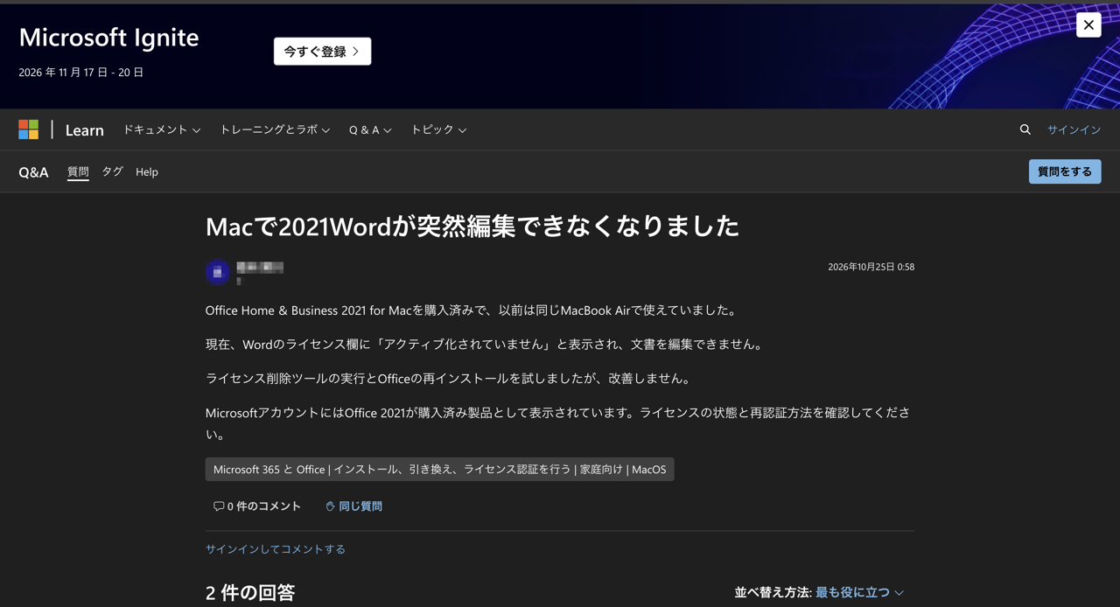Switch to the タグ tab

(112, 171)
